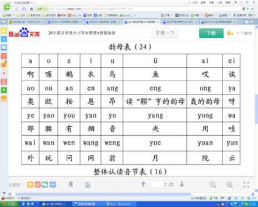Click the table cell 轰的韵母
The image size is (258, 207).
(205, 101)
